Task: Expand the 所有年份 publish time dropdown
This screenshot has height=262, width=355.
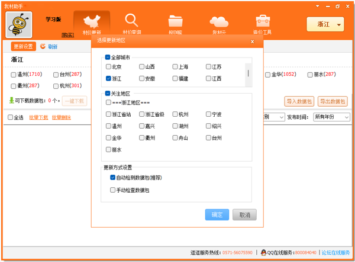Action: click(333, 117)
